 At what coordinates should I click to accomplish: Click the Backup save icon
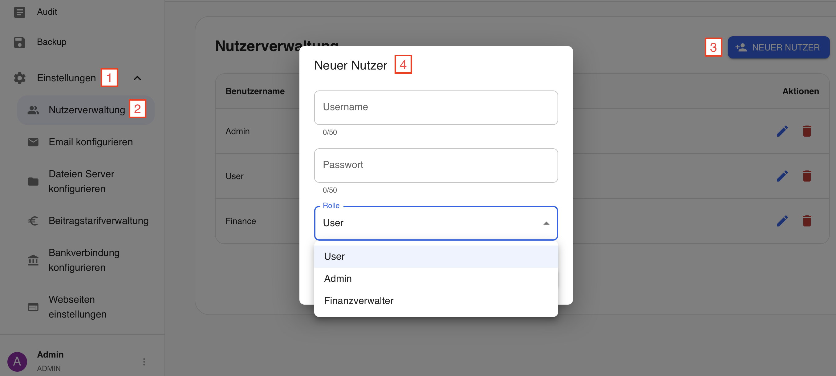click(19, 42)
